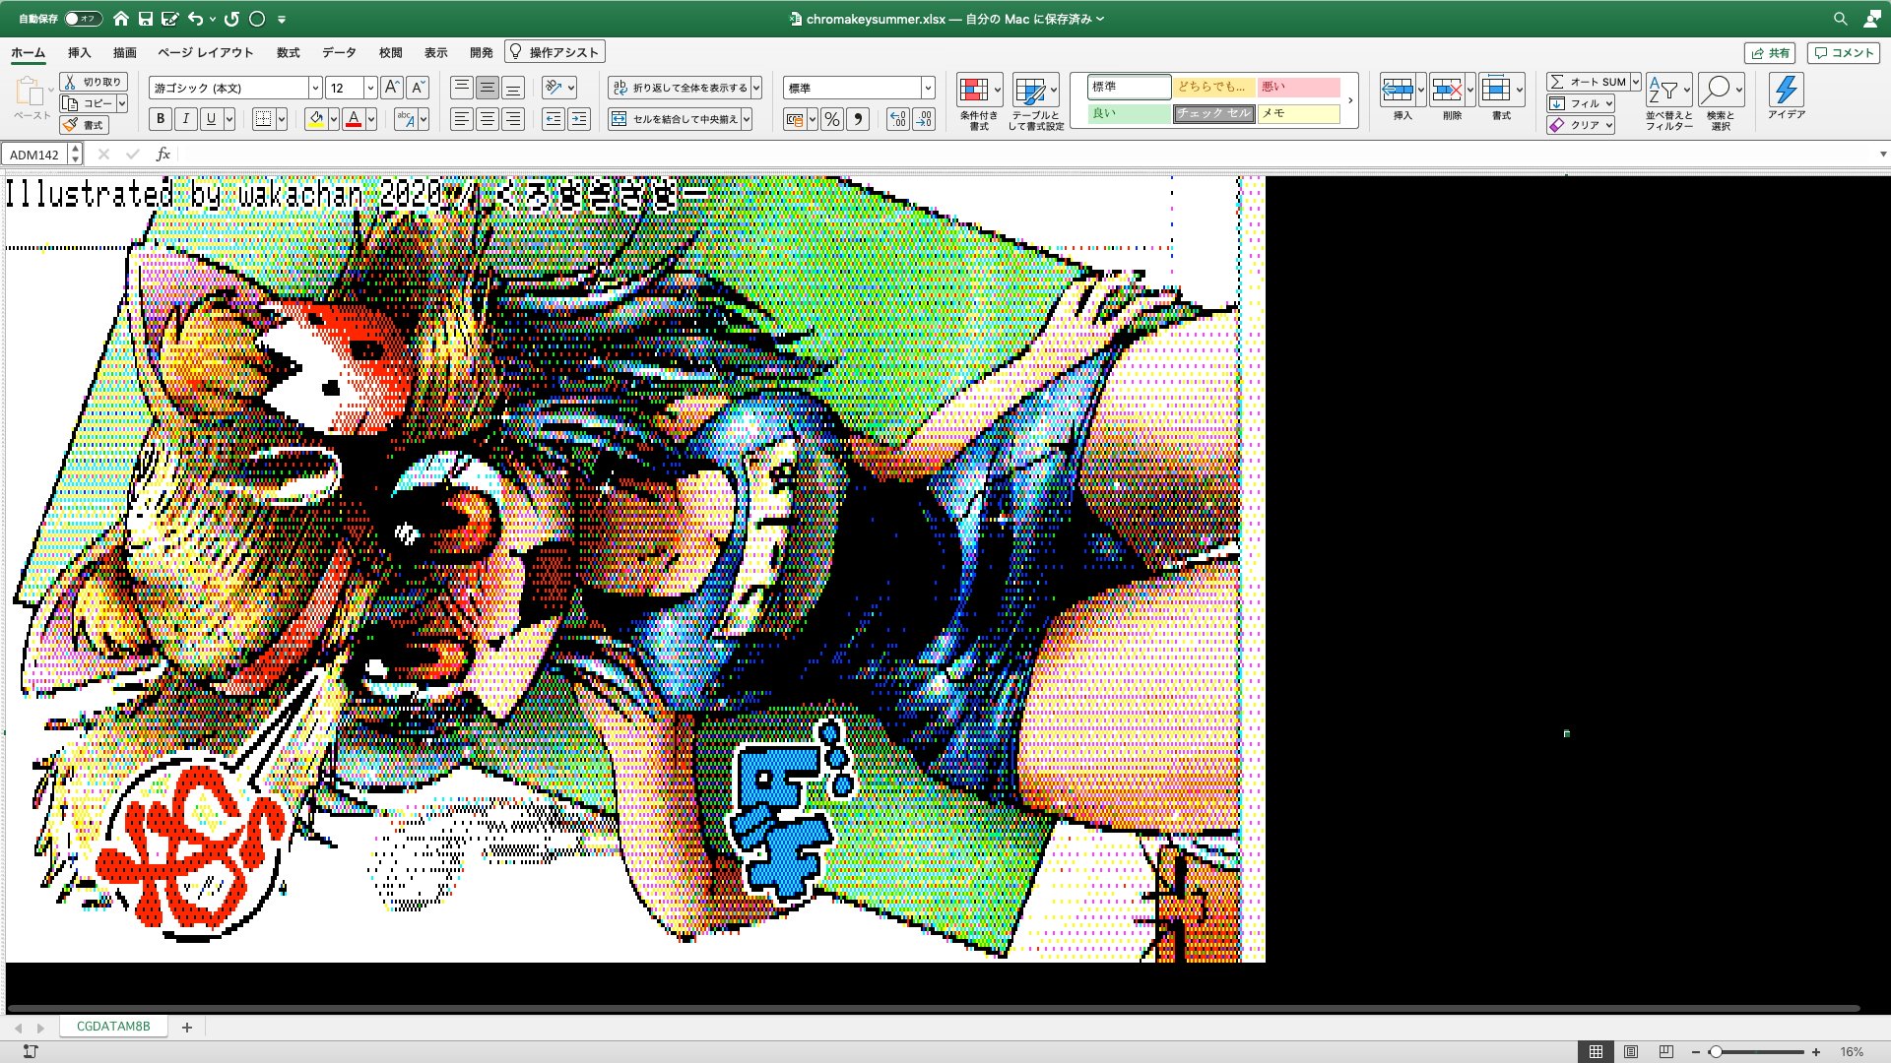The width and height of the screenshot is (1891, 1063).
Task: Click the currency format icon
Action: coord(795,119)
